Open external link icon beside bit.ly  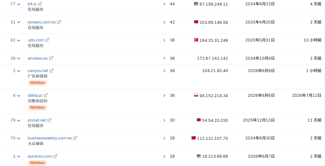pyautogui.click(x=40, y=4)
